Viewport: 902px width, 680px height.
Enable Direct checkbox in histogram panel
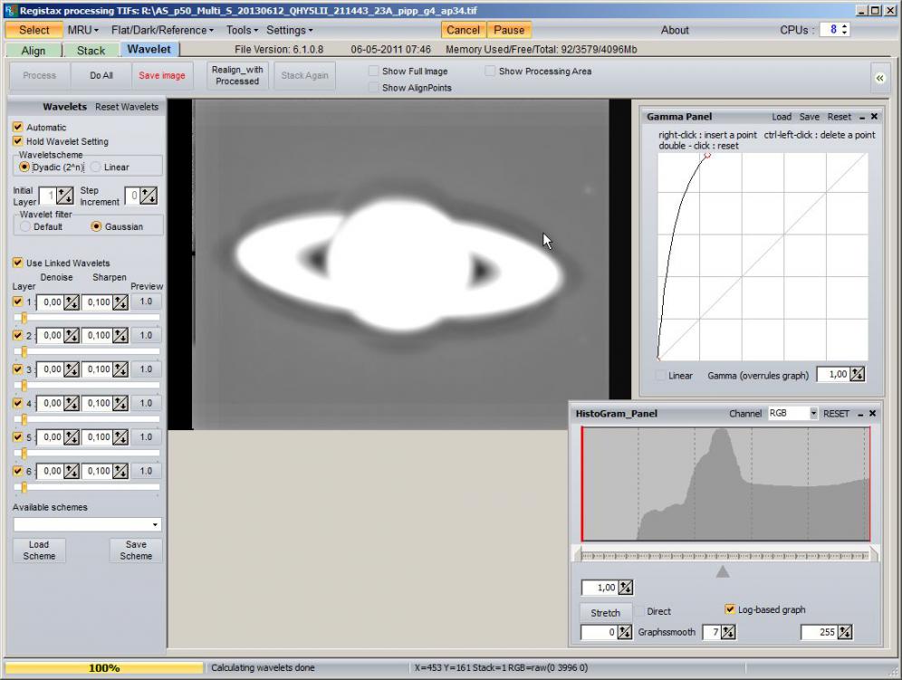click(x=638, y=611)
